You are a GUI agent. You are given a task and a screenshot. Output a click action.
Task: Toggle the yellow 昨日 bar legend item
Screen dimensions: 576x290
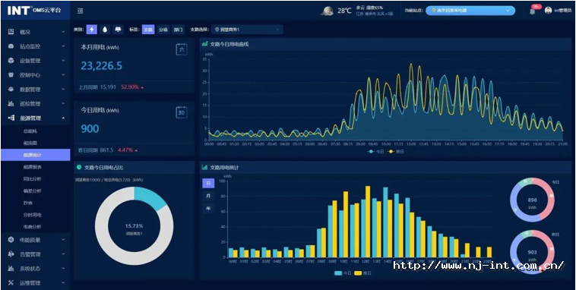(x=362, y=273)
